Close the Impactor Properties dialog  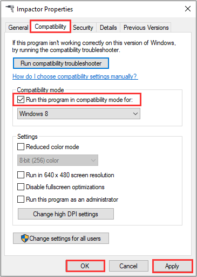(x=188, y=9)
